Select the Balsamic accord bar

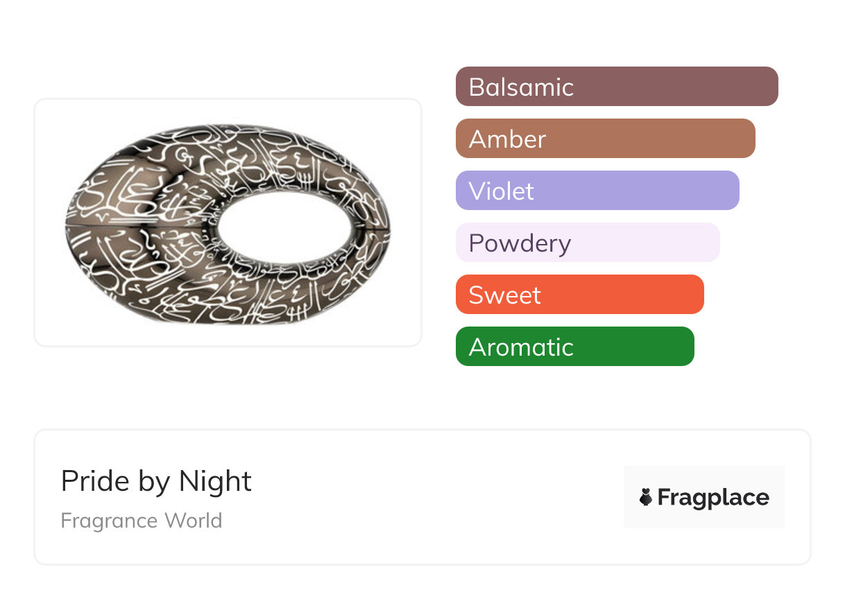click(x=617, y=87)
